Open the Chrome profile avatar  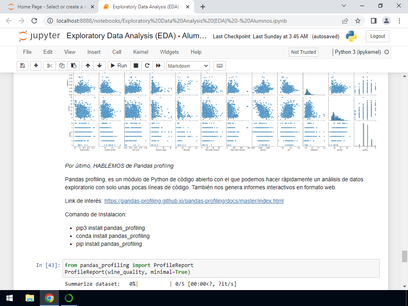coord(386,21)
